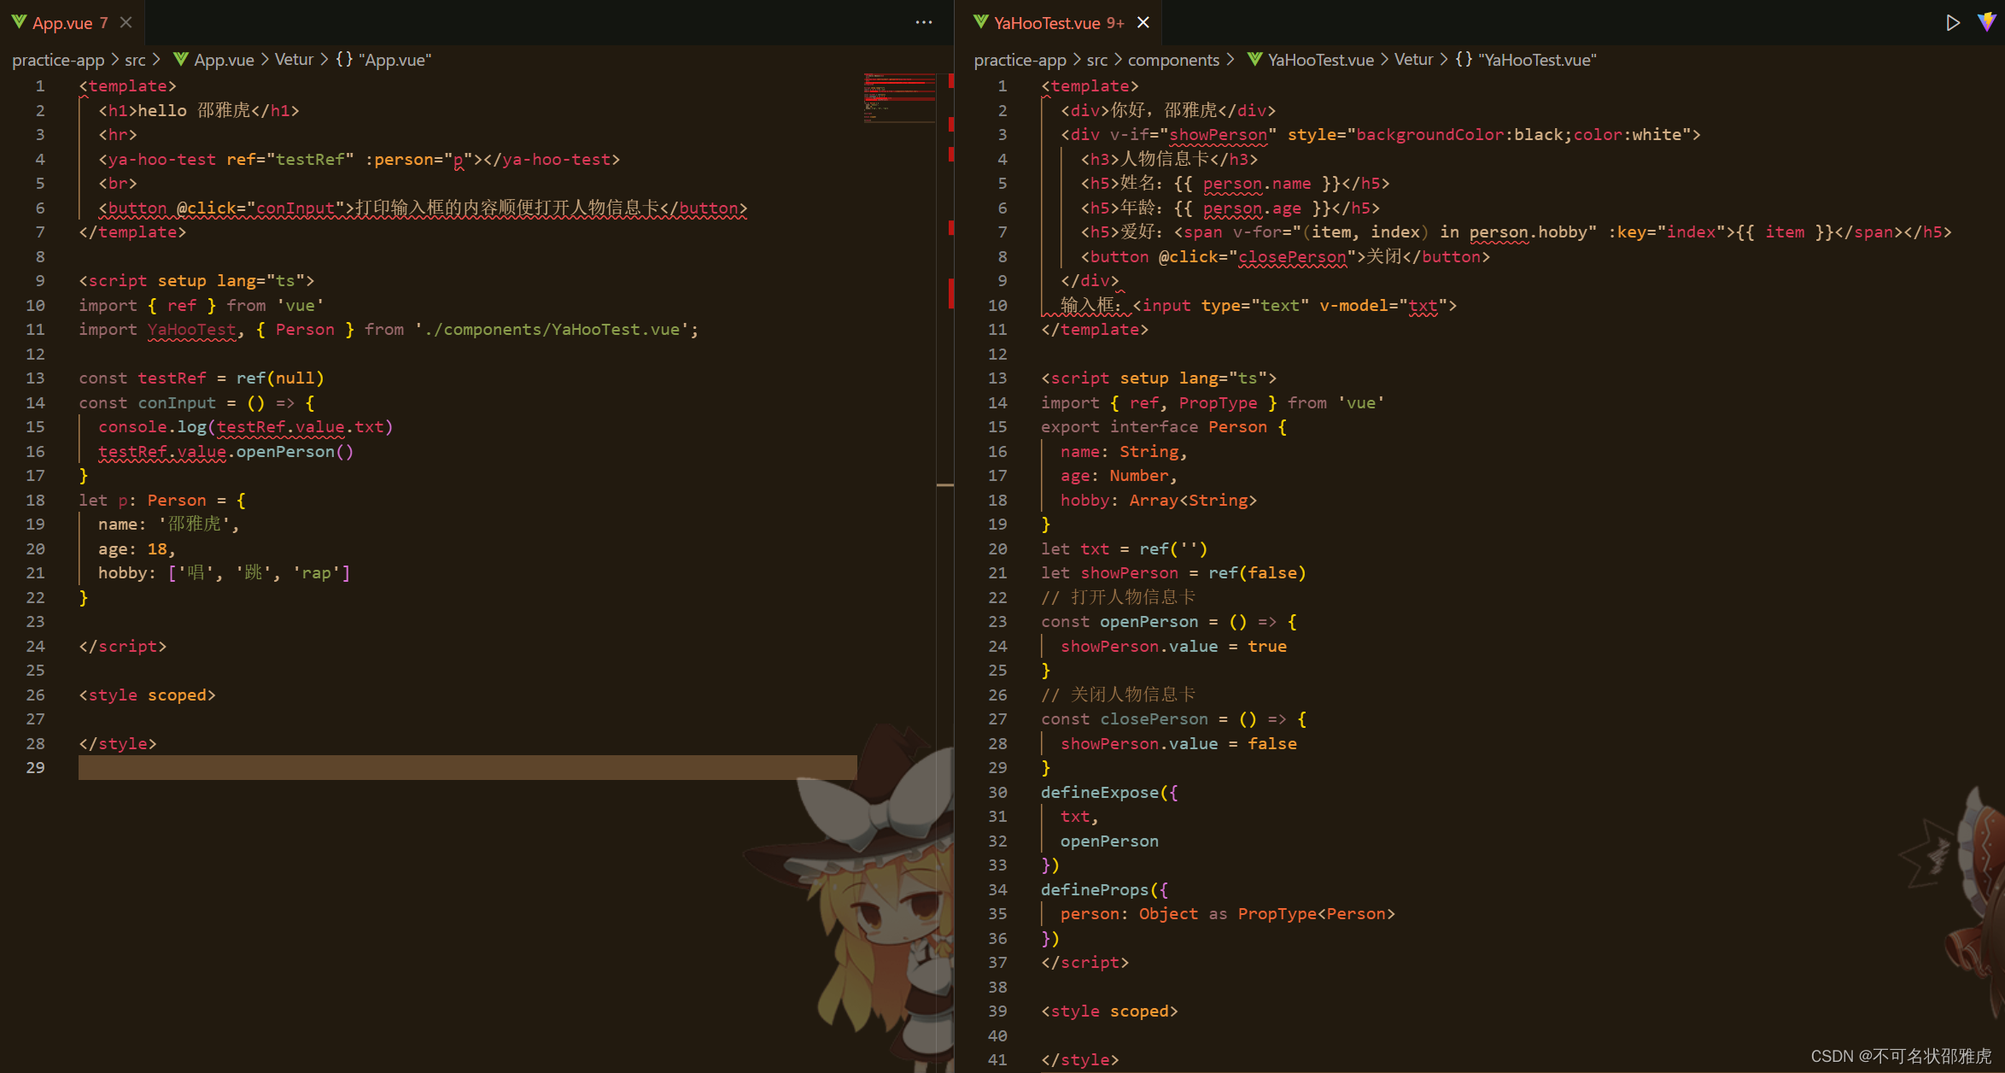Image resolution: width=2005 pixels, height=1073 pixels.
Task: Click Vue icon in YaHooTest.vue breadcrumb
Action: tap(1254, 59)
